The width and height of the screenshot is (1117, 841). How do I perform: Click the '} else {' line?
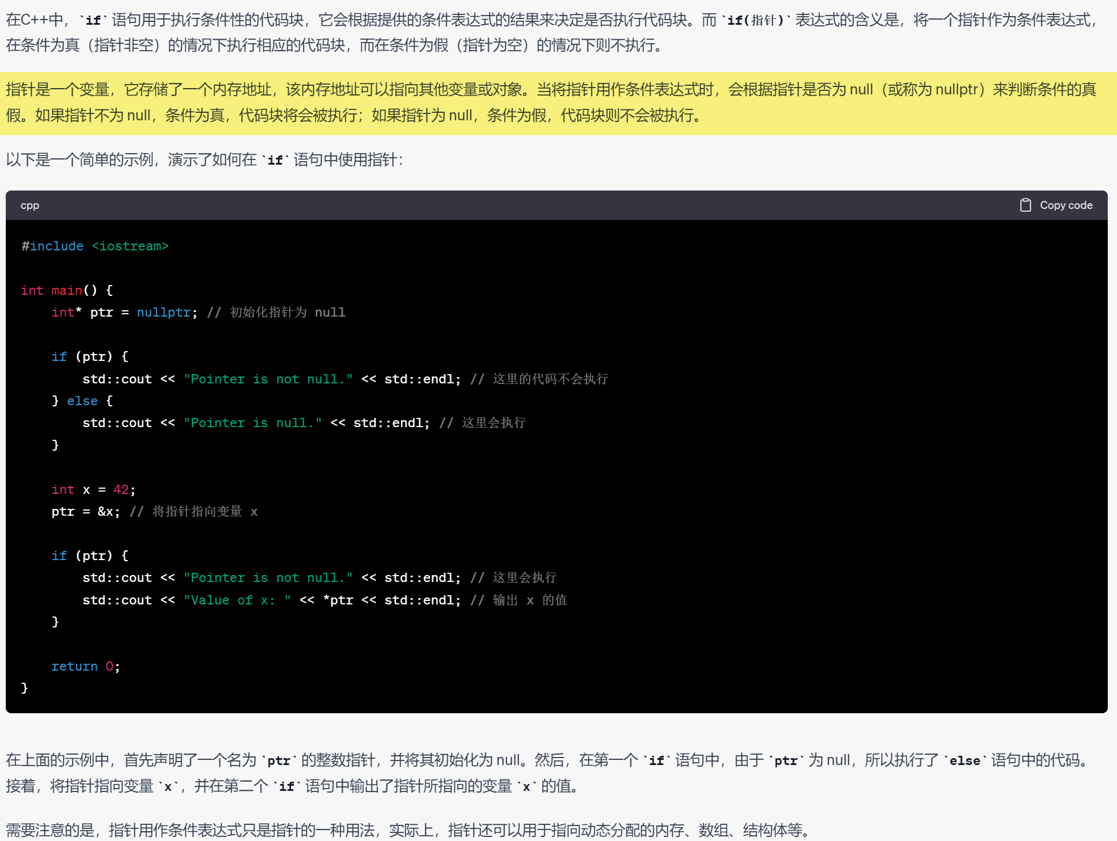point(82,401)
